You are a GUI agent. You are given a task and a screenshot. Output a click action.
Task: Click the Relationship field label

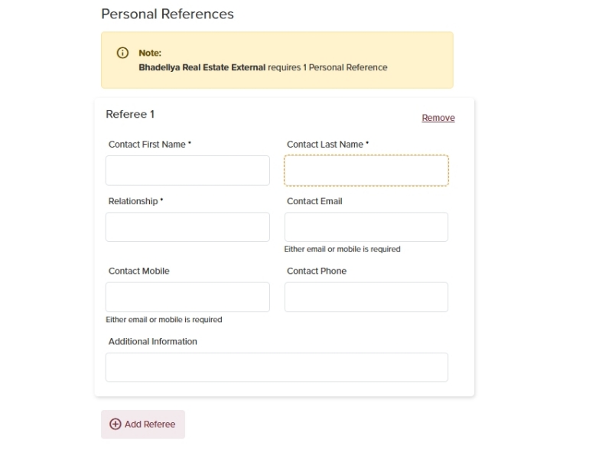point(135,201)
